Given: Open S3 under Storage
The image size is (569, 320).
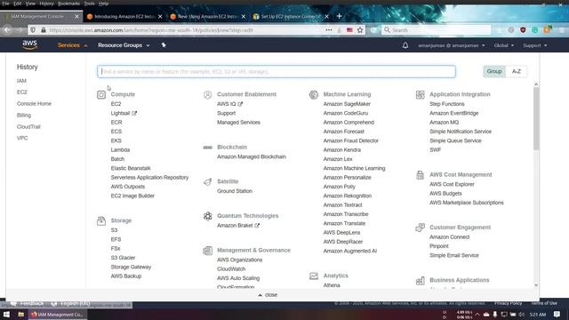Looking at the screenshot, I should pos(114,230).
